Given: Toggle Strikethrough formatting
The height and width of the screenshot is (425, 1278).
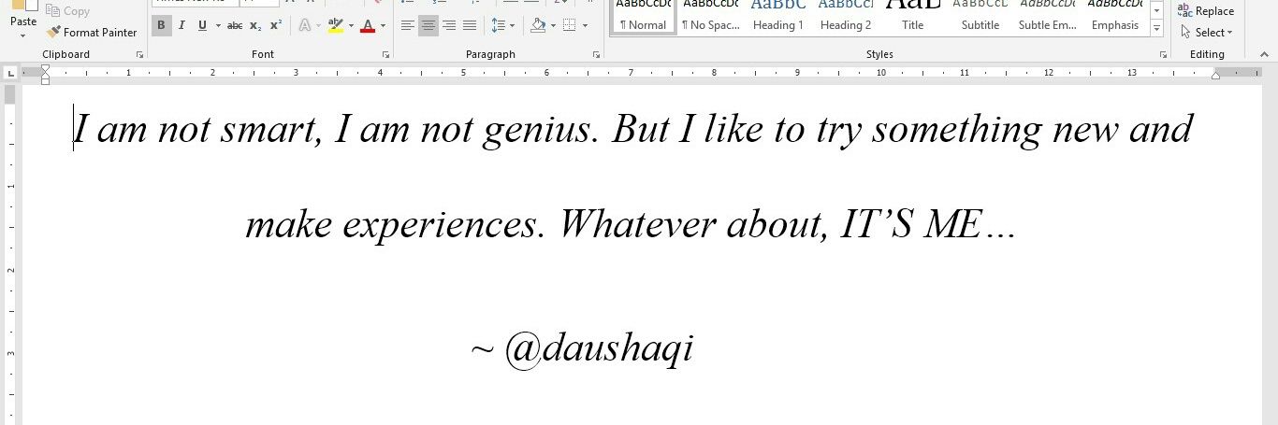Looking at the screenshot, I should pyautogui.click(x=235, y=25).
